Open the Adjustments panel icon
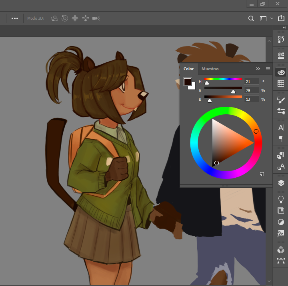The image size is (288, 286). (x=281, y=222)
